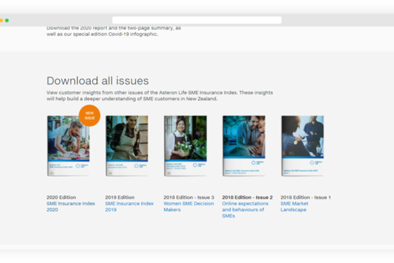
Task: Click the browser address bar
Action: pyautogui.click(x=197, y=20)
